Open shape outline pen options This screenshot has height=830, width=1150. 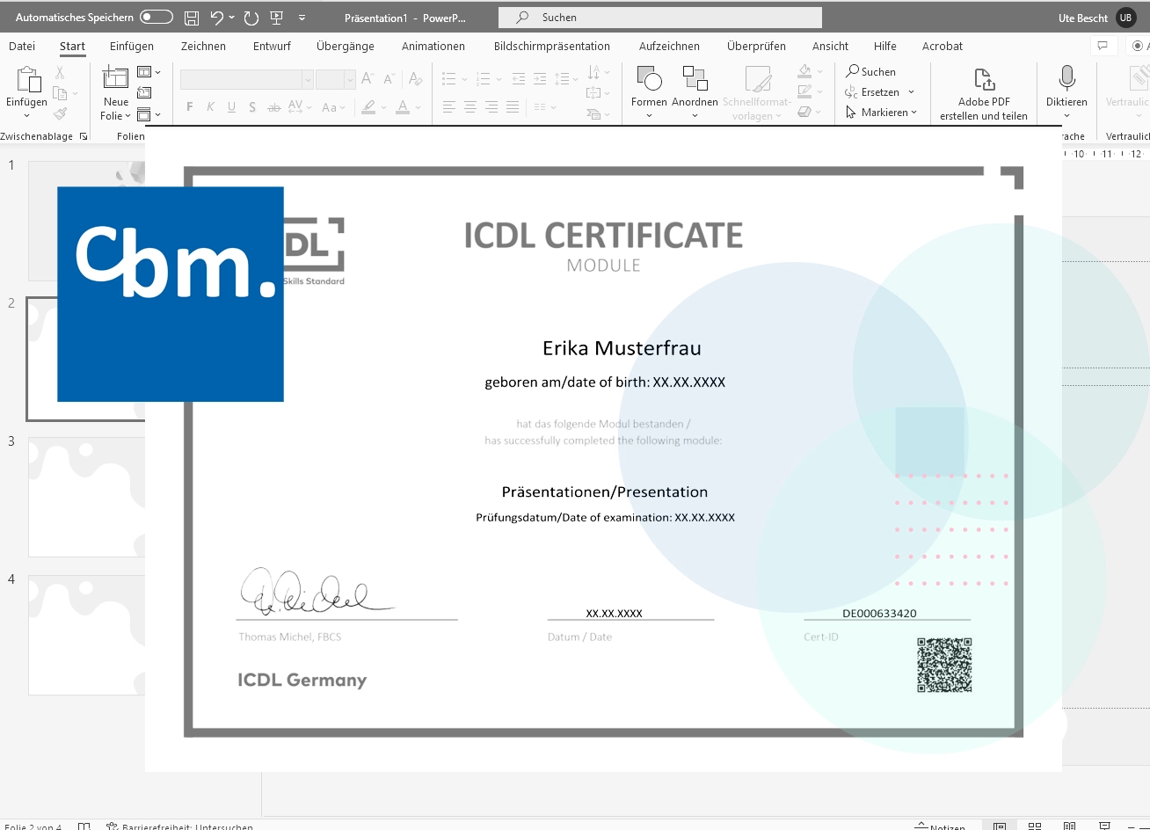(810, 91)
